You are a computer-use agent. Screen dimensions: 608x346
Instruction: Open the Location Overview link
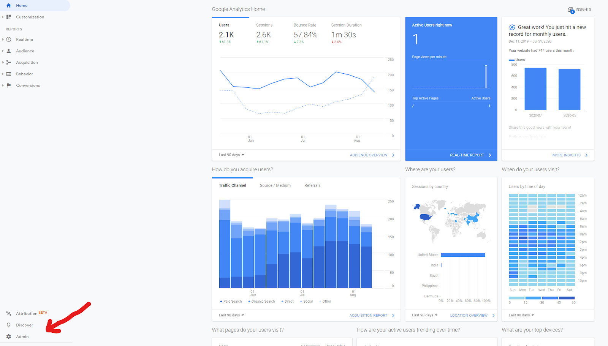(472, 315)
